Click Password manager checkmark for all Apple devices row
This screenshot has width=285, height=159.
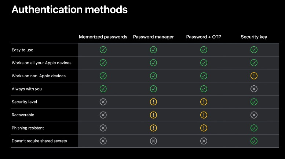[153, 63]
